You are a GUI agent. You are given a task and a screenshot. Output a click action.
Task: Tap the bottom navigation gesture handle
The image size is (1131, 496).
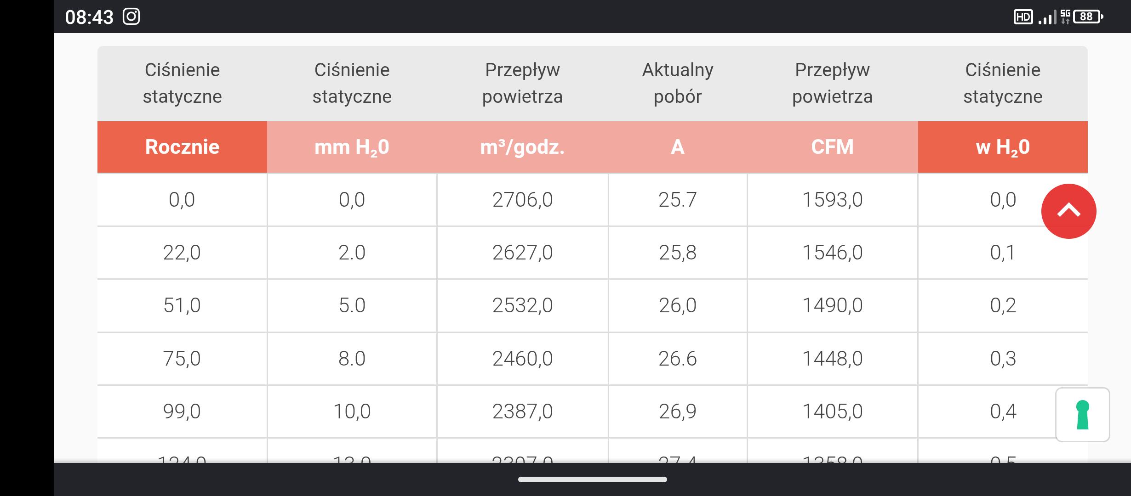point(592,479)
